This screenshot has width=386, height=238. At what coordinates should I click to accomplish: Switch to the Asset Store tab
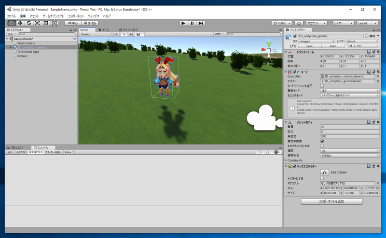coord(128,30)
